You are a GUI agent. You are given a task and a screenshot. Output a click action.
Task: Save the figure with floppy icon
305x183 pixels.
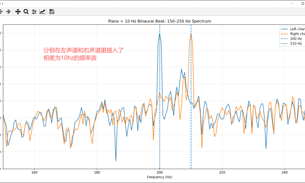(52, 11)
